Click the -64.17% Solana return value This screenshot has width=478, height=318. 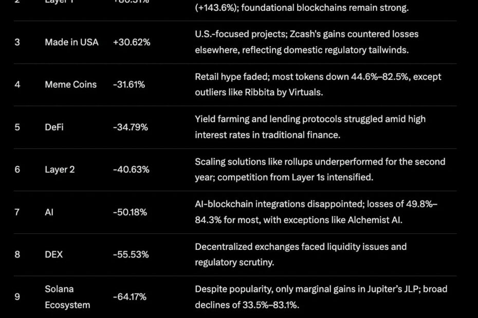130,296
